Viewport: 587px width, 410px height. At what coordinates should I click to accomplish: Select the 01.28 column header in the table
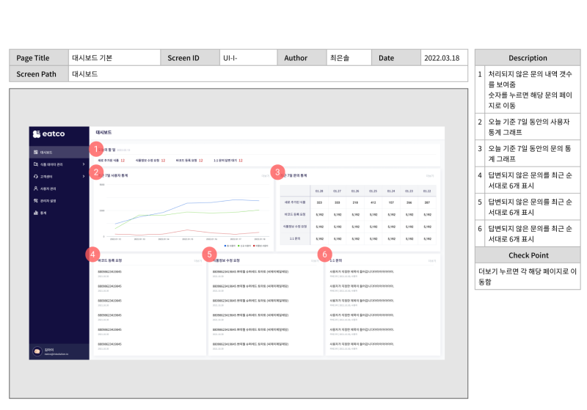[x=319, y=191]
